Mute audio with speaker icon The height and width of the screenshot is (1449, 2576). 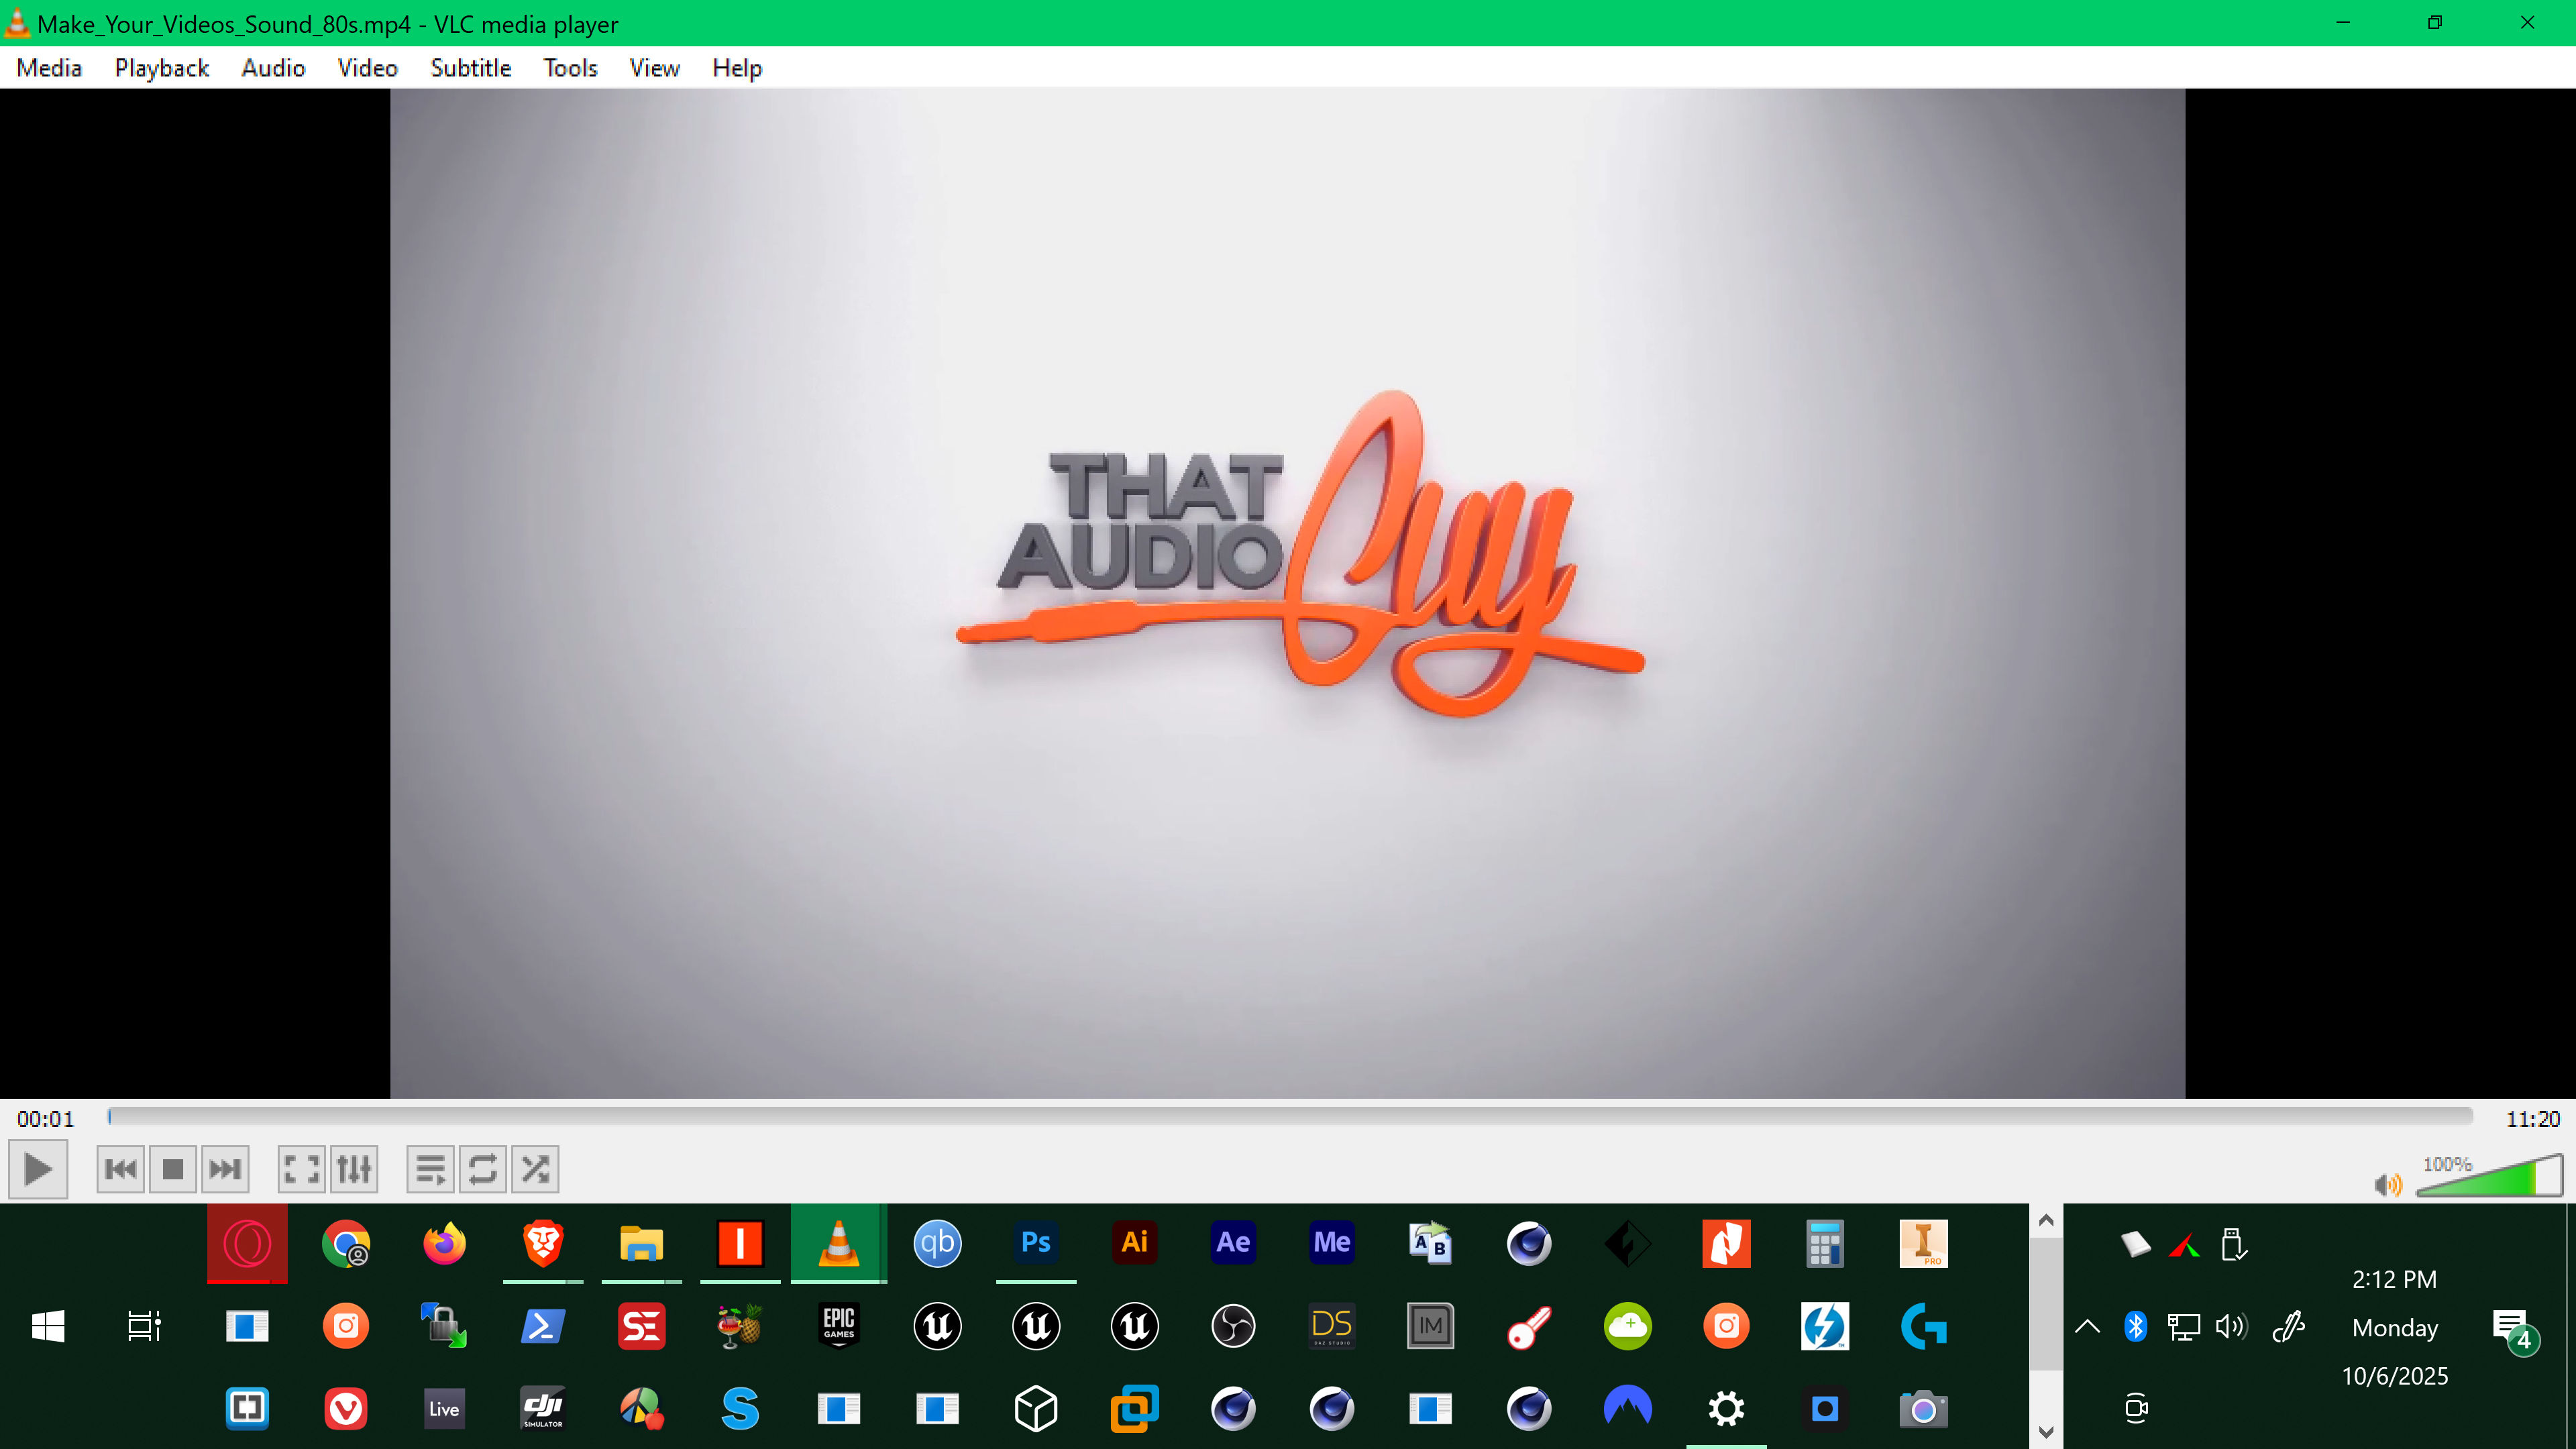point(2387,1185)
